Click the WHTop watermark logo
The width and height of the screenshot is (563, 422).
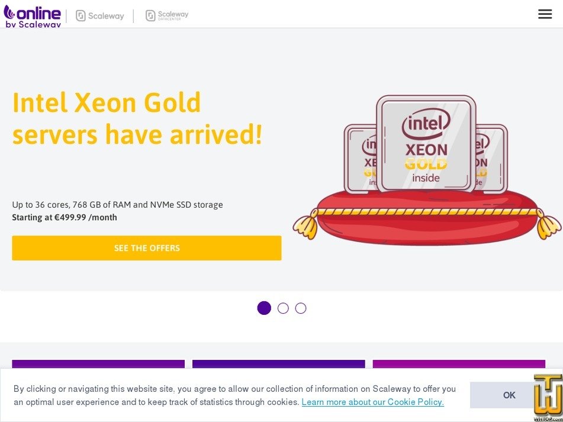tap(548, 398)
